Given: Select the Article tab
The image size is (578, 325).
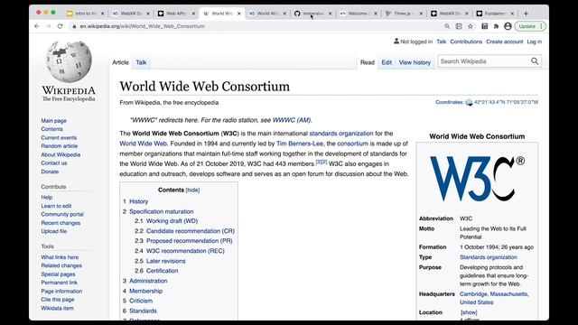Looking at the screenshot, I should [x=120, y=62].
